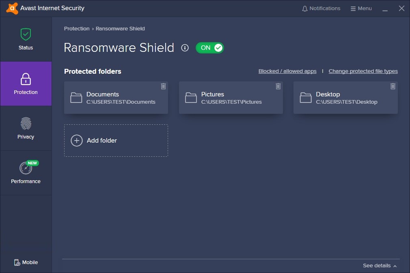
Task: Open the Performance tab label
Action: tap(26, 181)
